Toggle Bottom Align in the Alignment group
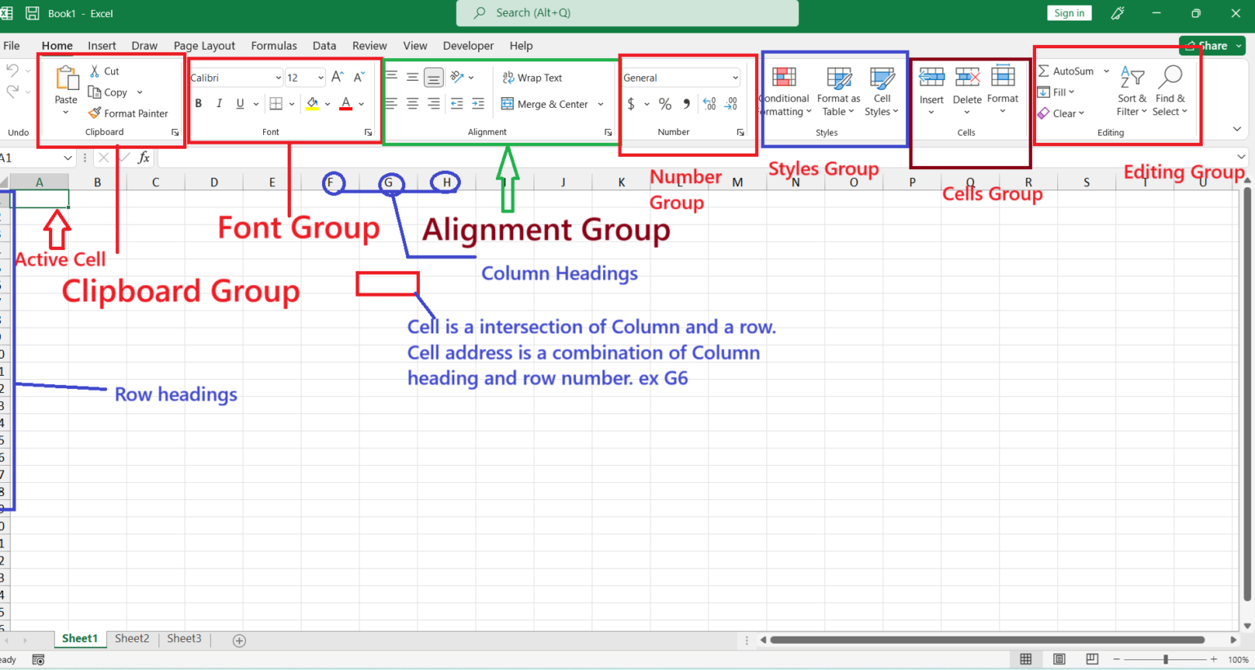Viewport: 1255px width, 670px height. [434, 78]
